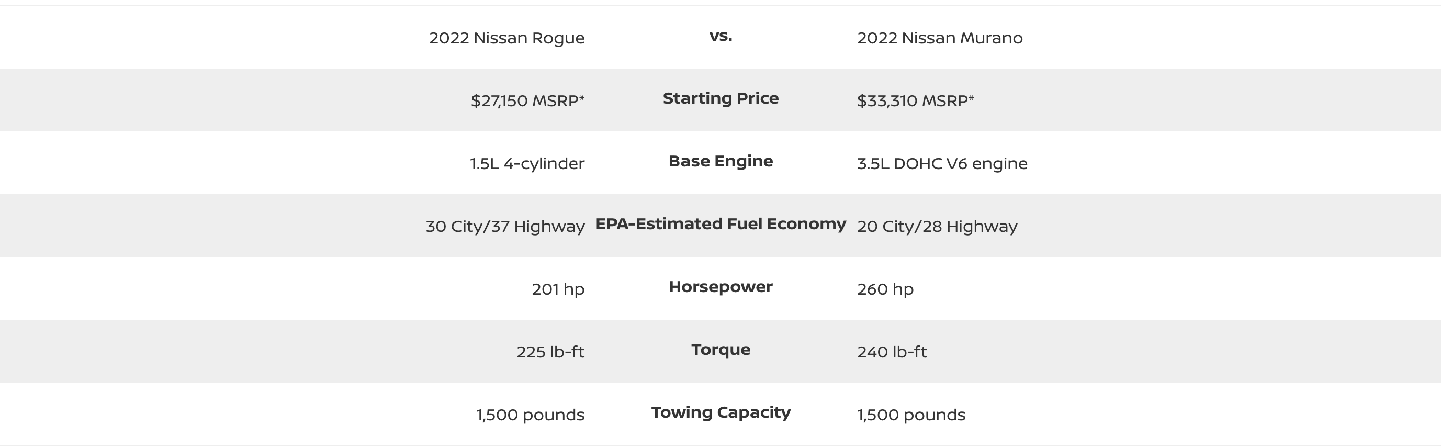The width and height of the screenshot is (1441, 447).
Task: Select the Towing Capacity row label
Action: [720, 413]
